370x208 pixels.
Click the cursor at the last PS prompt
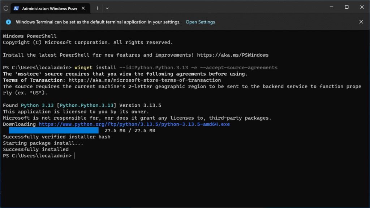[x=75, y=156]
